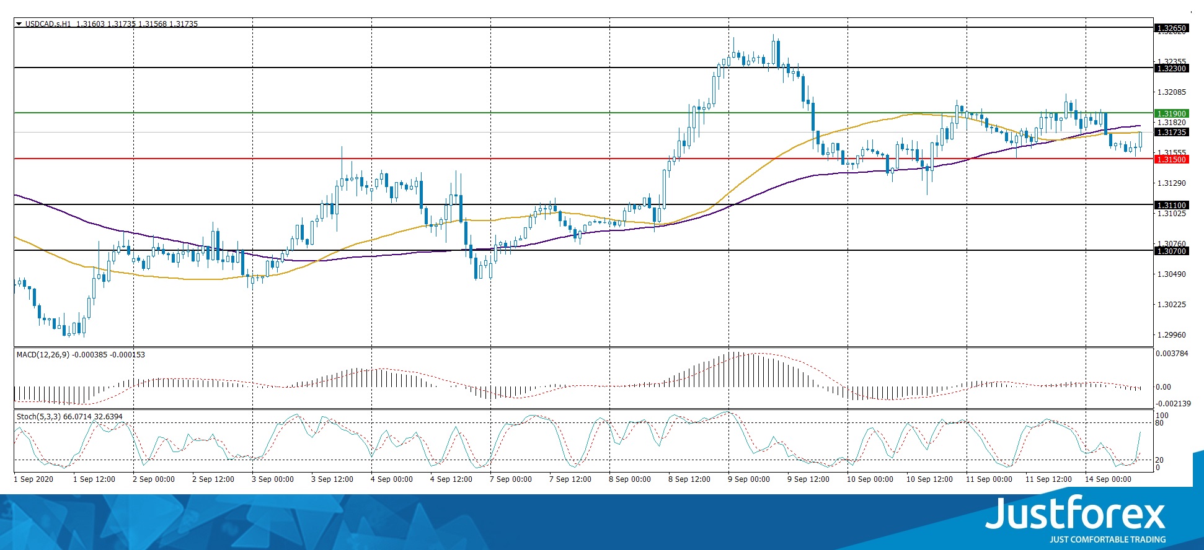This screenshot has height=550, width=1204.
Task: Click the 1.29960 price axis value
Action: tap(1172, 335)
